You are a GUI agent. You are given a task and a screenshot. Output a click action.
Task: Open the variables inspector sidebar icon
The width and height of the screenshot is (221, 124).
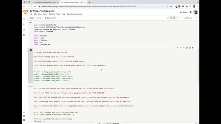24,30
